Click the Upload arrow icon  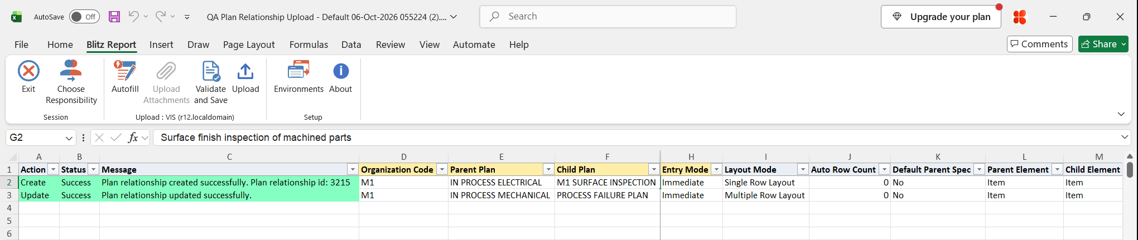tap(245, 71)
